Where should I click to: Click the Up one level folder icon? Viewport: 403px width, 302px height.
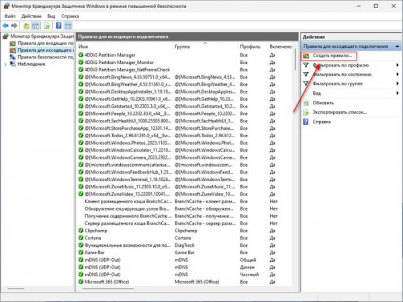26,26
